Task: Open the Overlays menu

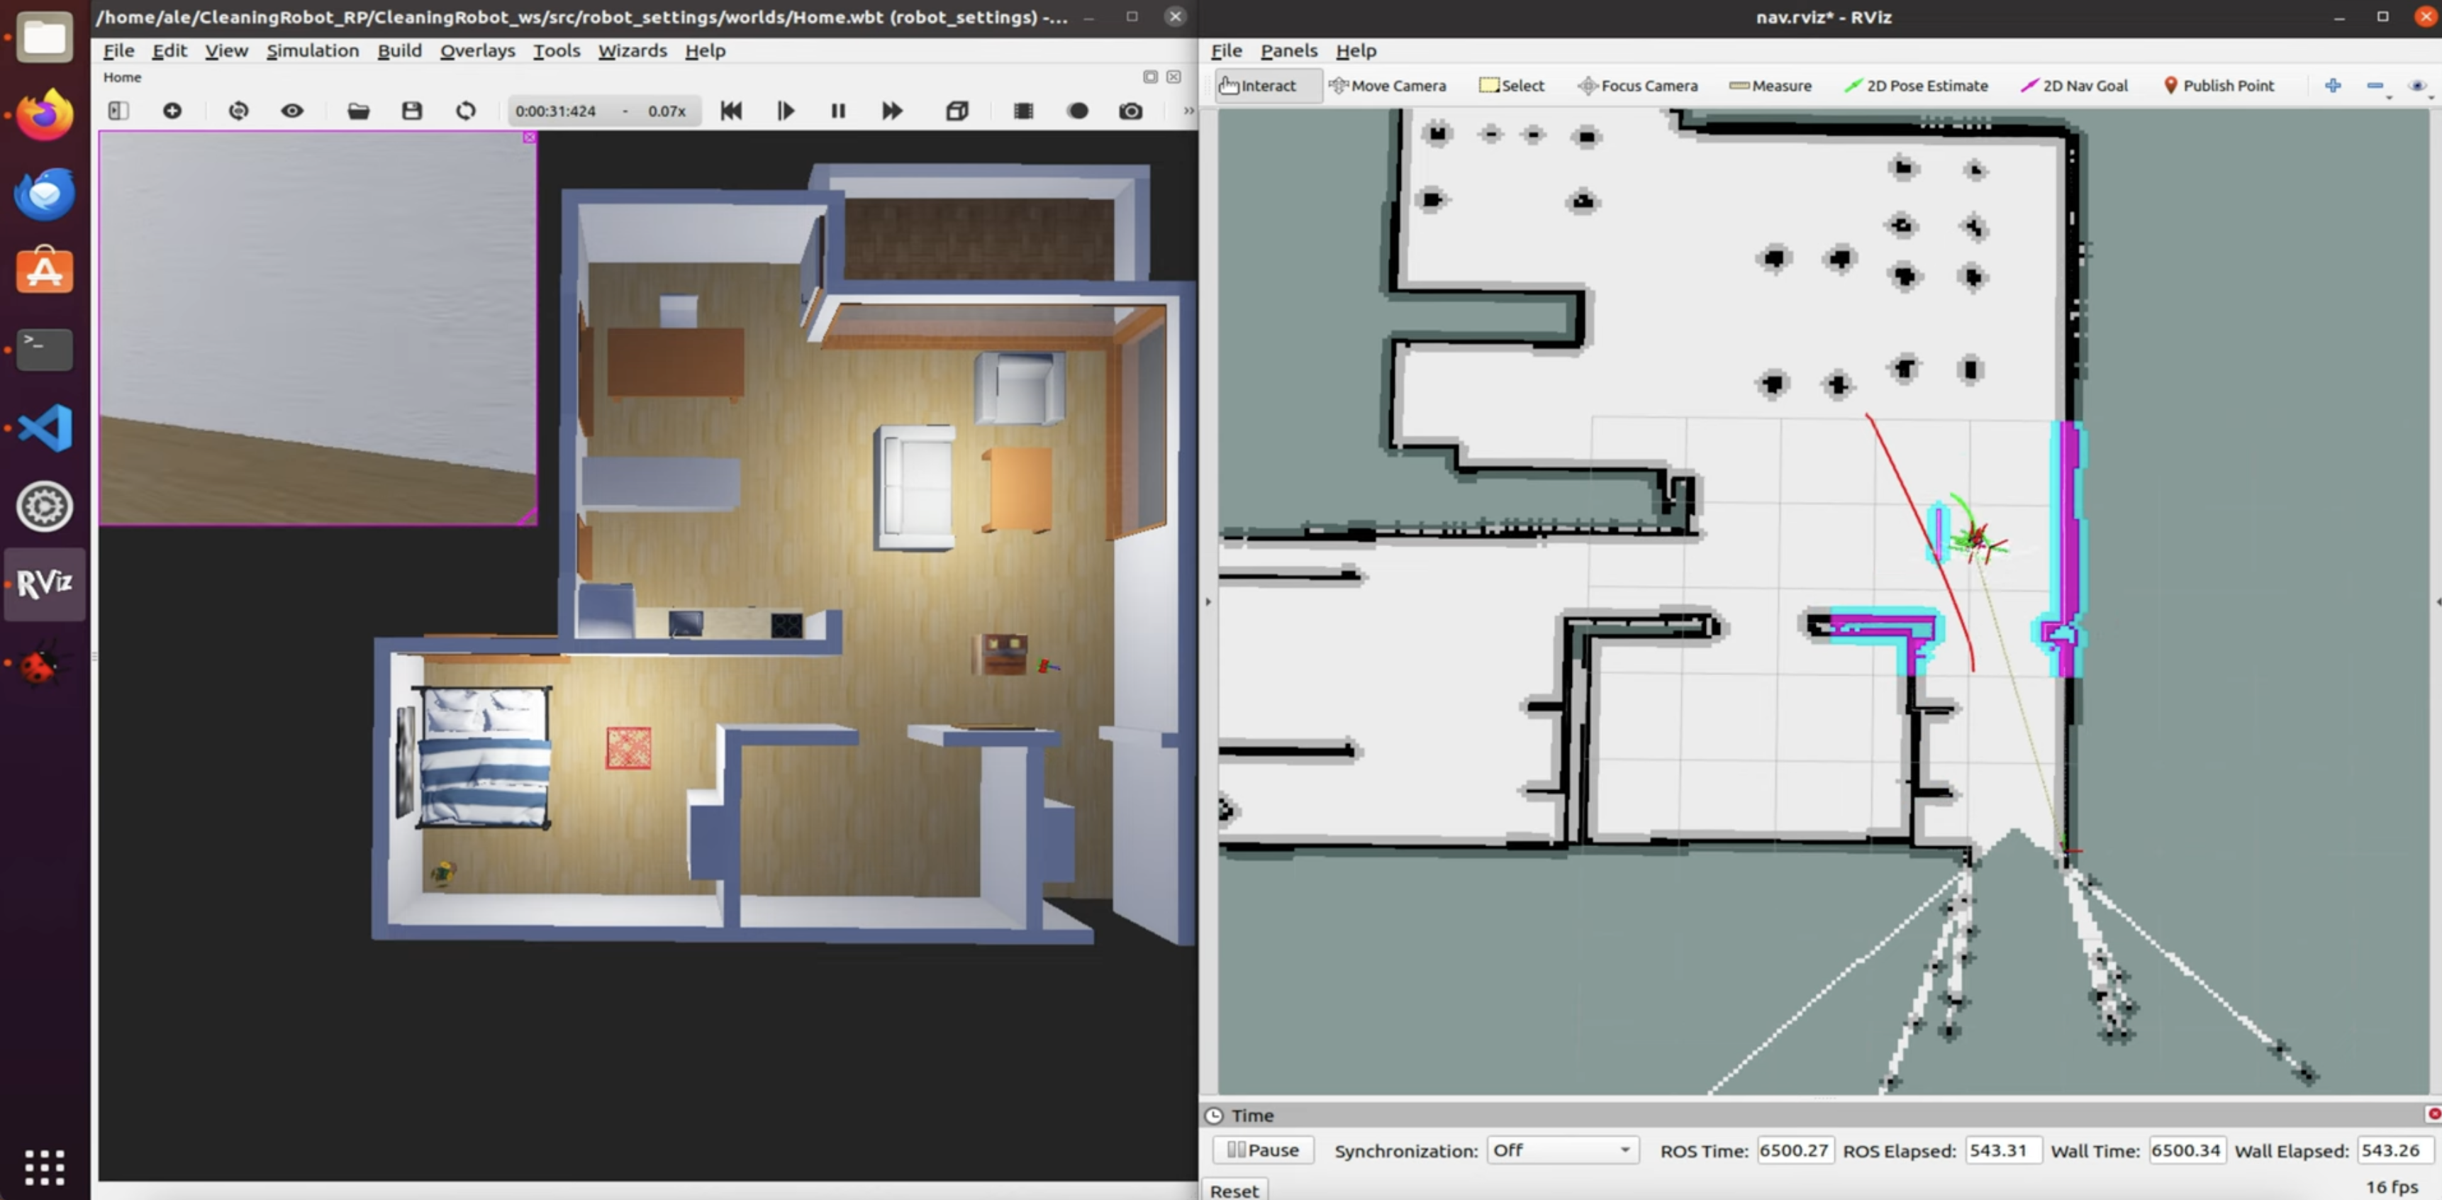Action: [x=476, y=50]
